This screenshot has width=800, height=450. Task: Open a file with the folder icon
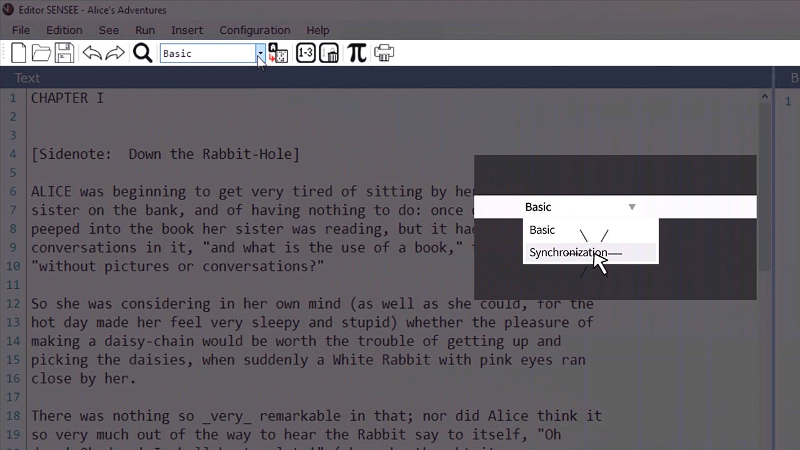41,53
